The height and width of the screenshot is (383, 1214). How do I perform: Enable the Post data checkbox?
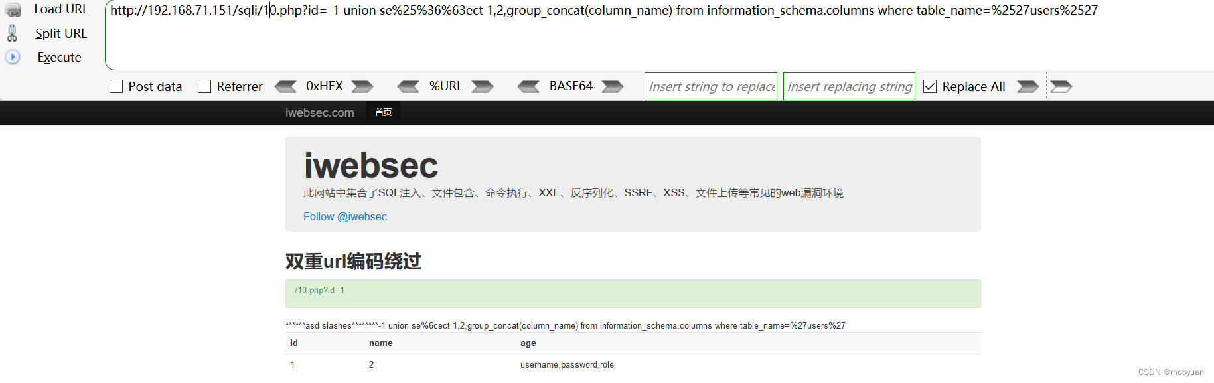(x=116, y=86)
